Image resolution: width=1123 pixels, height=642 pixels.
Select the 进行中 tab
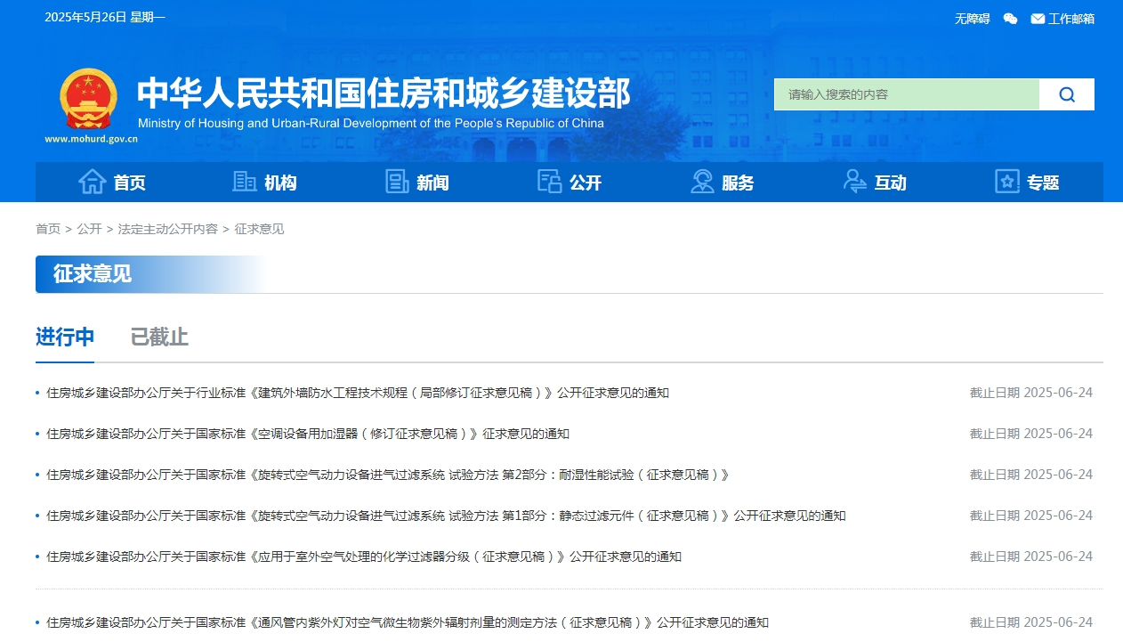pyautogui.click(x=65, y=337)
